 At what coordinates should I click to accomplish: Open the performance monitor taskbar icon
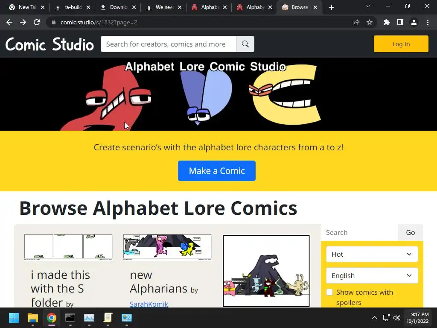89,318
